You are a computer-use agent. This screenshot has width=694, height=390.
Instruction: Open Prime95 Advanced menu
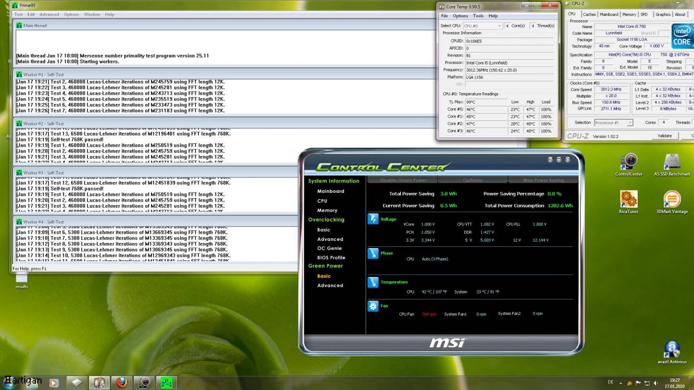click(x=49, y=14)
